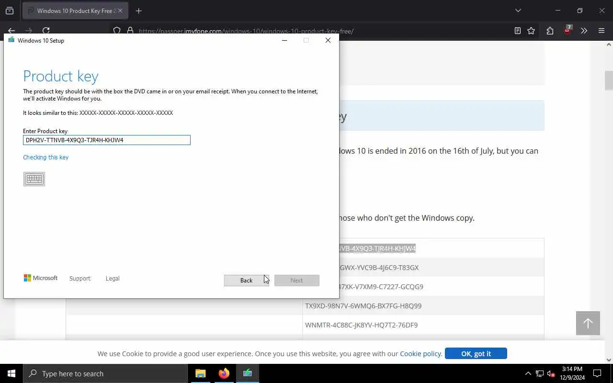Close the Windows 10 Setup dialog
Viewport: 613px width, 383px height.
[328, 40]
